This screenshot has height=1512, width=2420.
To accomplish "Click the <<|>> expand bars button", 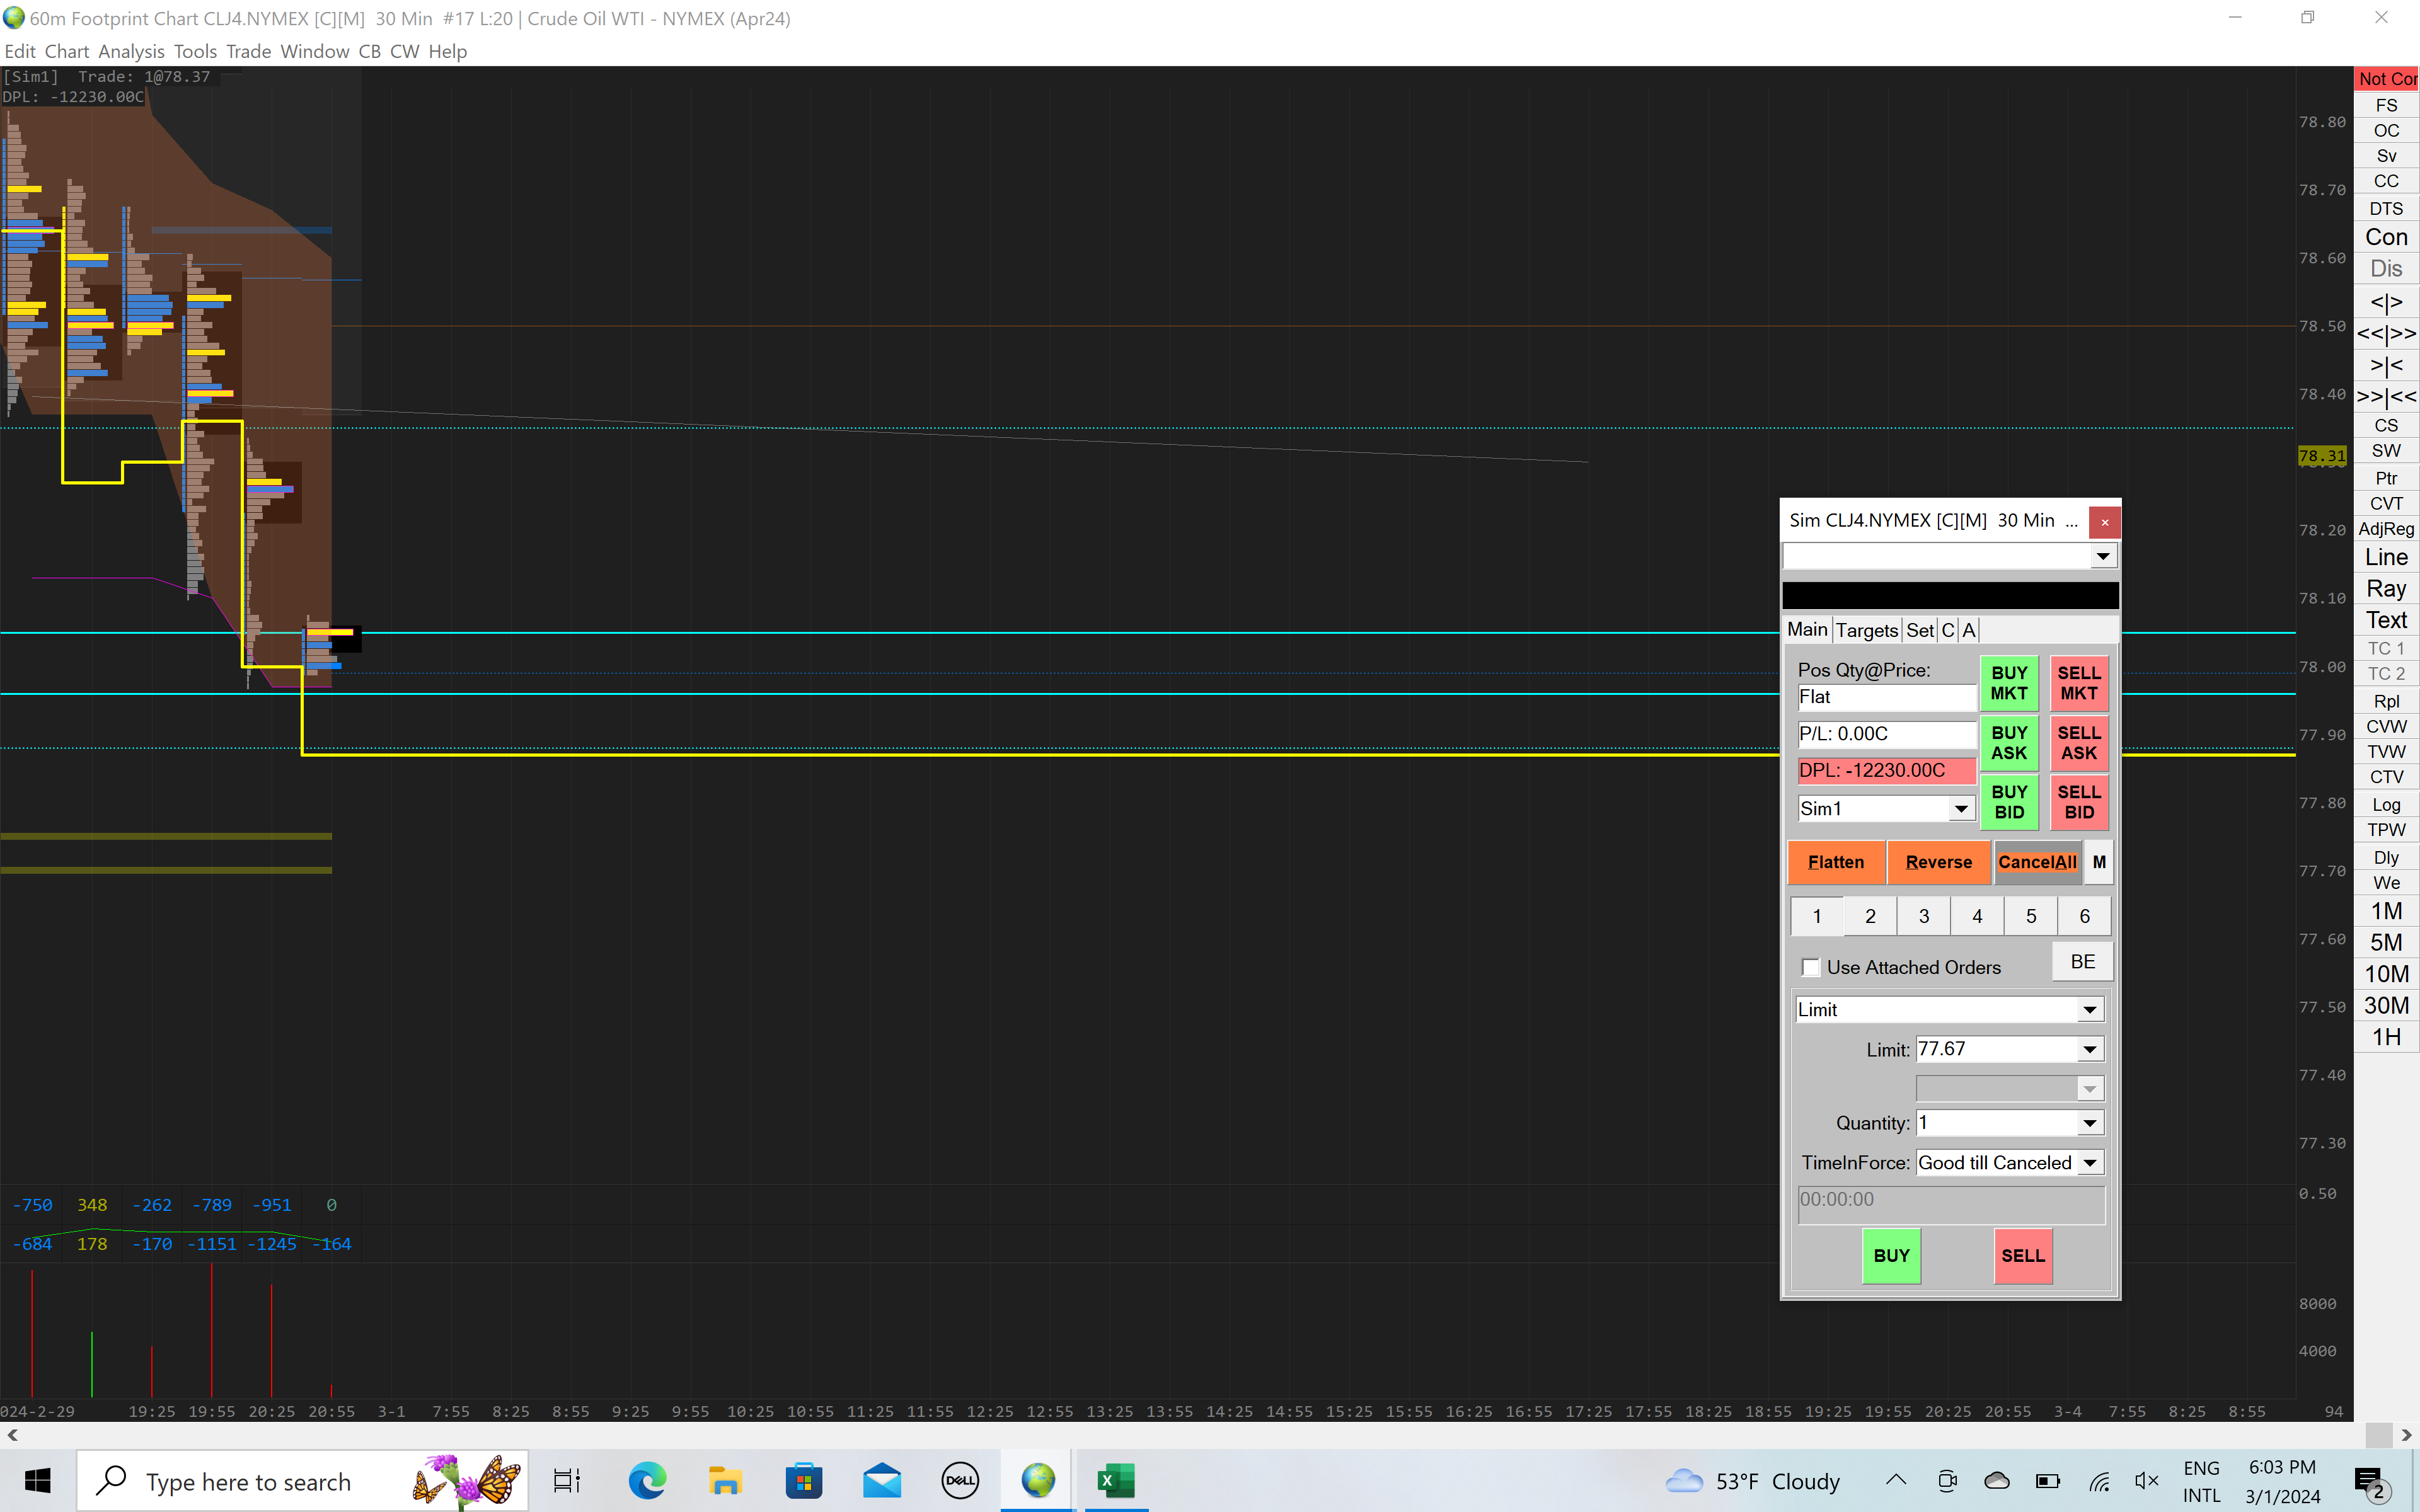I will click(2385, 334).
